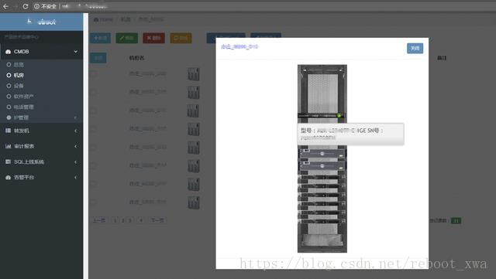Click the green edit button

[127, 38]
